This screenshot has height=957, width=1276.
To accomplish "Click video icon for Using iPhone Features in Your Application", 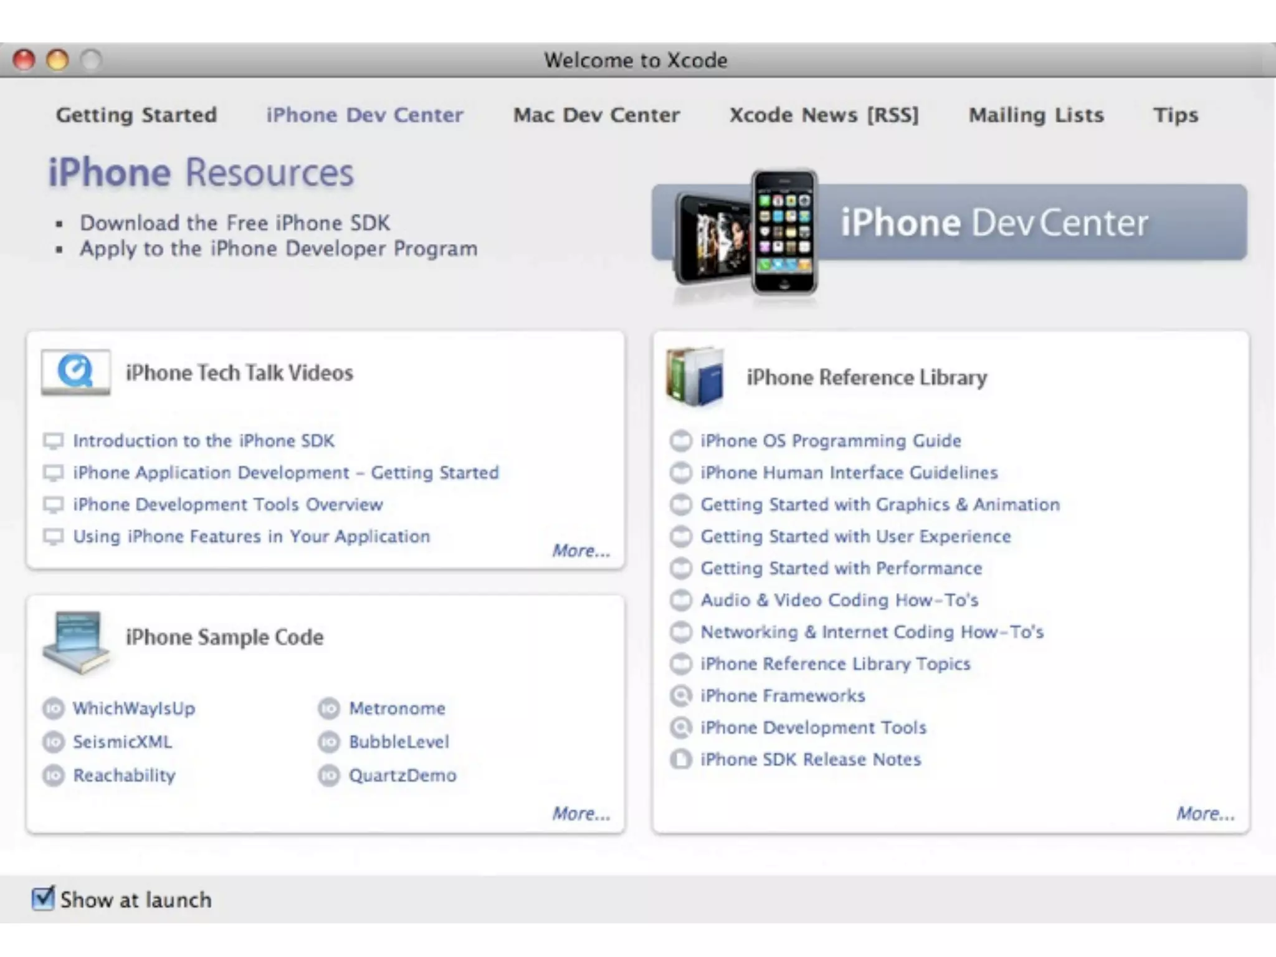I will point(54,536).
